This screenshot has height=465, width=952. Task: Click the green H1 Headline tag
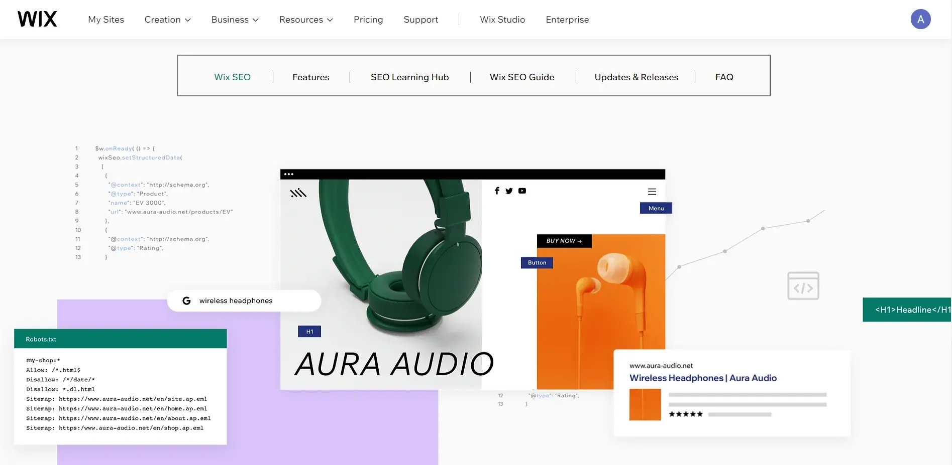click(907, 309)
